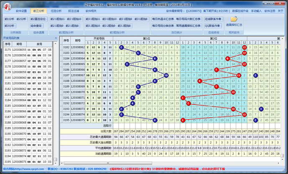Click the 前3 1胆拖11 button
The height and width of the screenshot is (174, 288).
[x=93, y=19]
